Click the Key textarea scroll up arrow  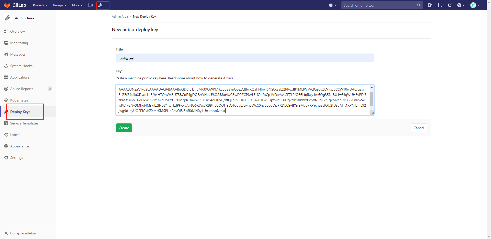(372, 87)
